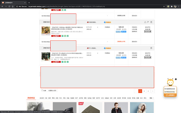This screenshot has height=113, width=181.
Task: Click the middle green service badge in ¥59.00 order
Action: 65,62
